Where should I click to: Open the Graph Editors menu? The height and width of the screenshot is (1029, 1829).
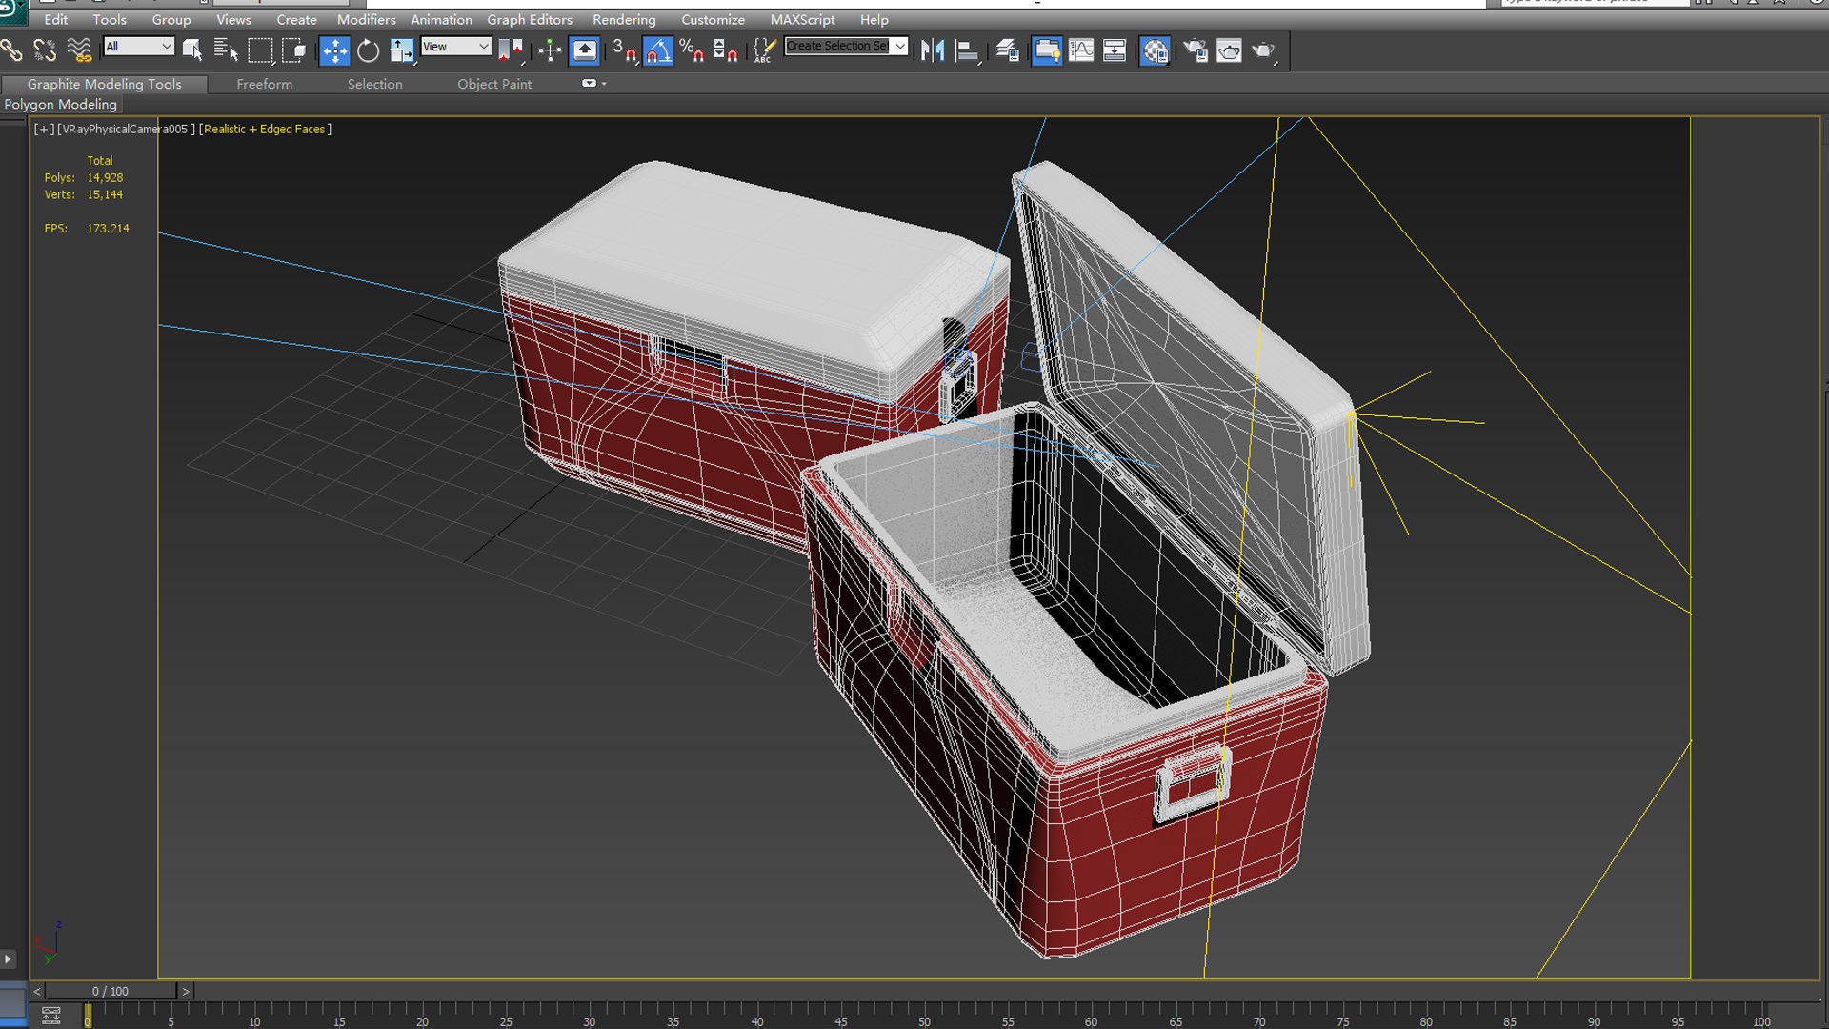coord(530,19)
